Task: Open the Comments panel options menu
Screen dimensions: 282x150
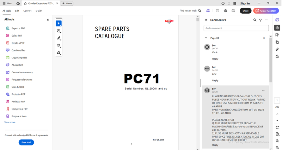Action: point(267,20)
